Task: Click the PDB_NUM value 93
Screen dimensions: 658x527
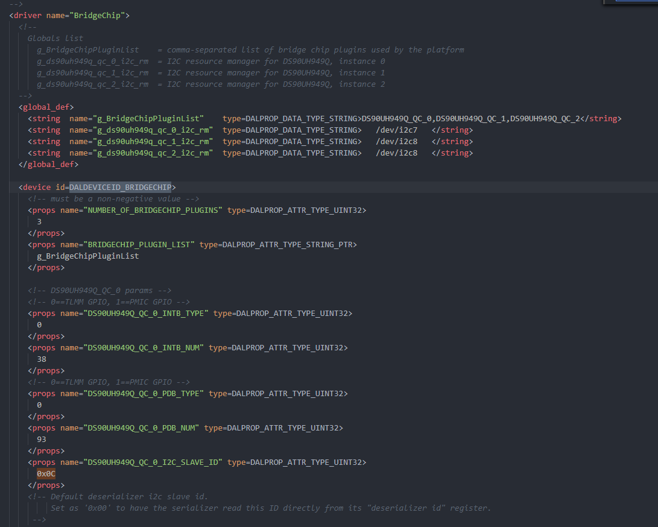Action: [42, 440]
